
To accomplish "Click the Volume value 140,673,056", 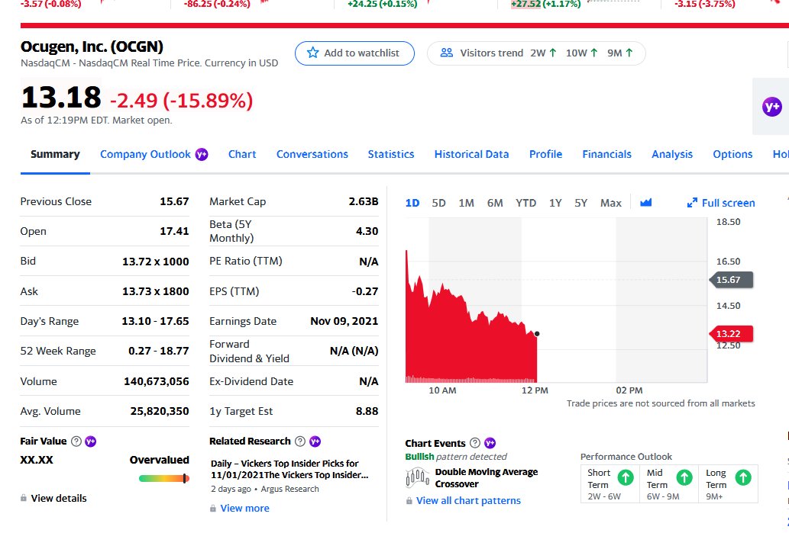I will click(157, 381).
